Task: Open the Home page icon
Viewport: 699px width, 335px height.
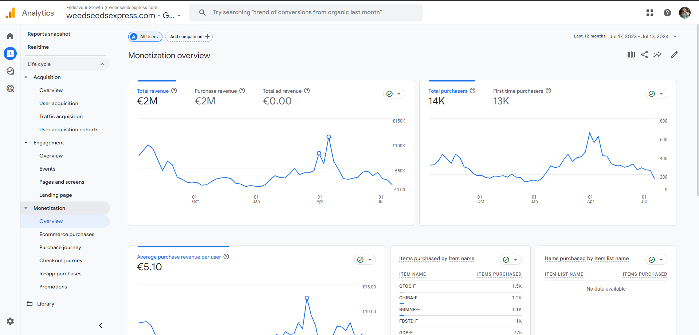Action: coord(10,36)
